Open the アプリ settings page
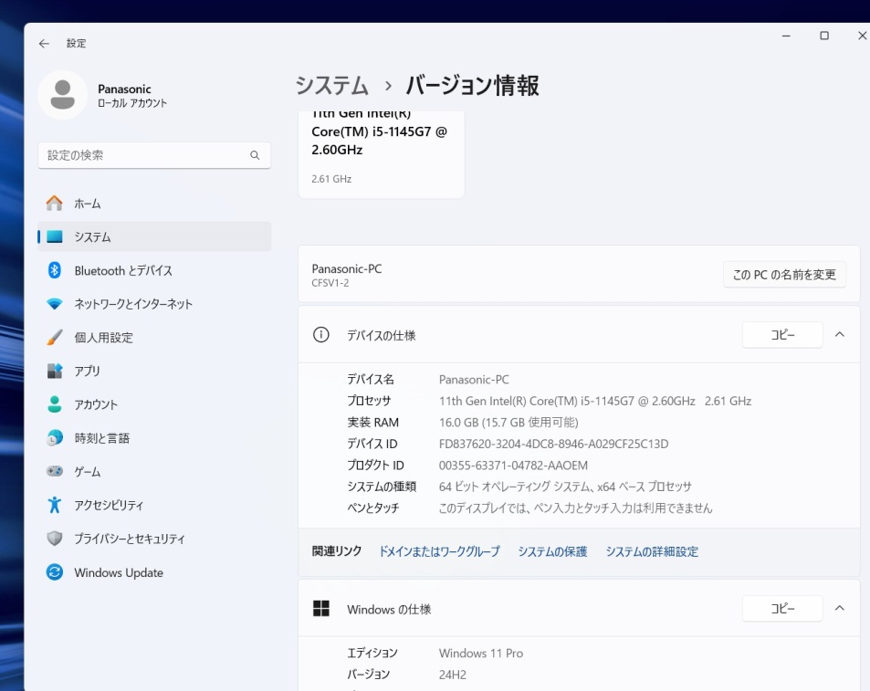Image resolution: width=870 pixels, height=691 pixels. (154, 371)
